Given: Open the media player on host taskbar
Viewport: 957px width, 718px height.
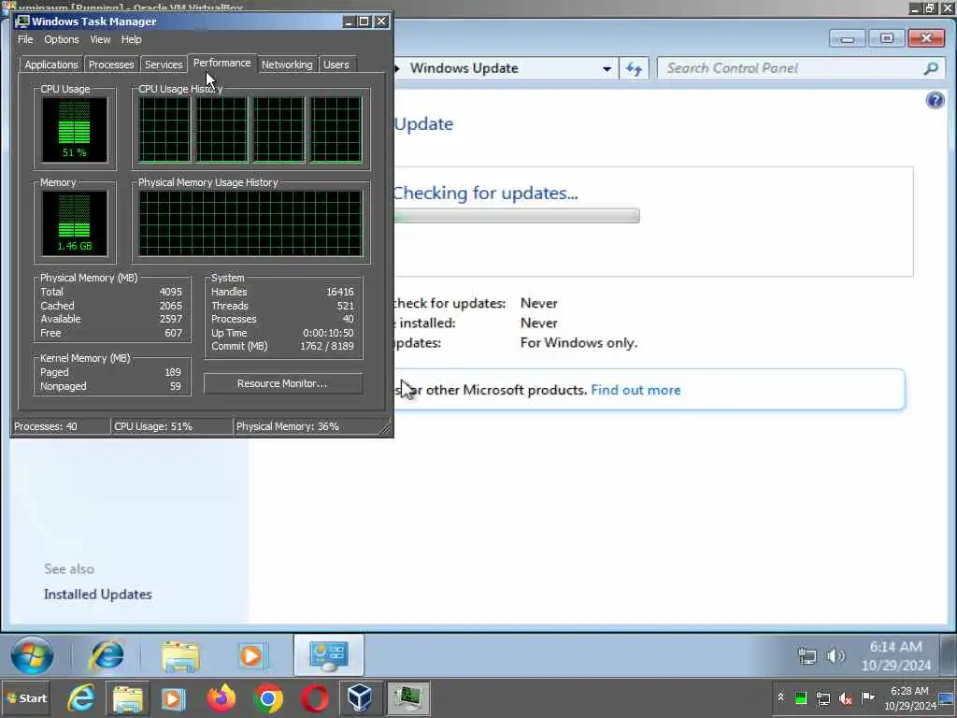Looking at the screenshot, I should tap(173, 698).
